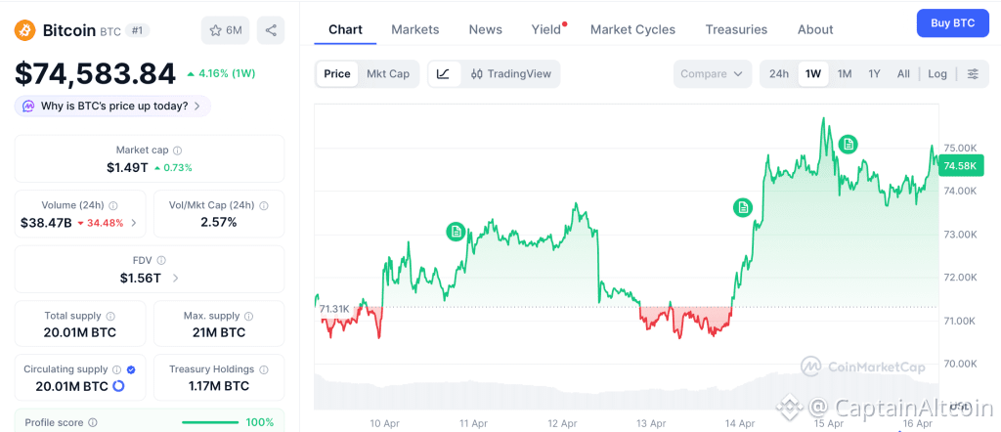Click the news marker near 15 Apr

click(849, 145)
